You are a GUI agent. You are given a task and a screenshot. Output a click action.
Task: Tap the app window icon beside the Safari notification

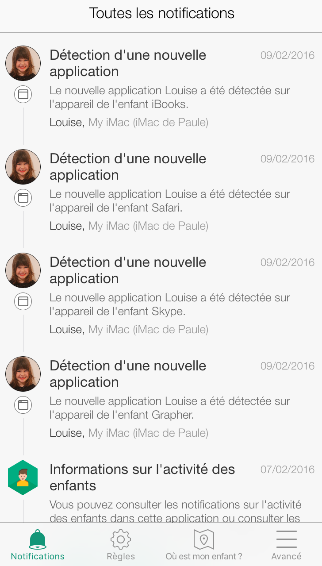click(x=23, y=198)
